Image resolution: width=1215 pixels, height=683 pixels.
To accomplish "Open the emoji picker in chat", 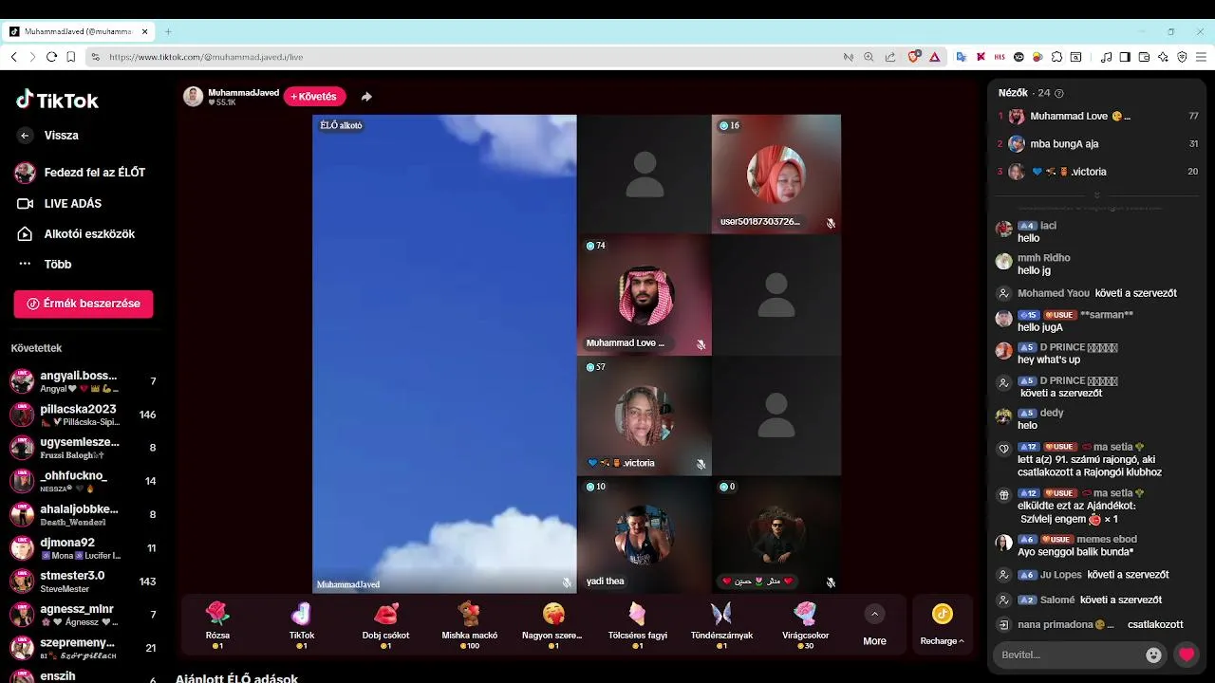I will (1153, 655).
